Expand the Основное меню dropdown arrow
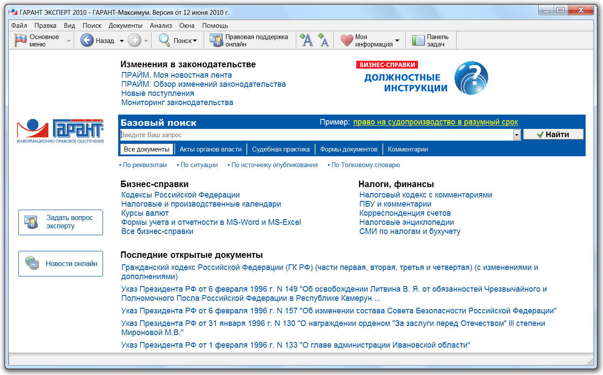 [69, 41]
